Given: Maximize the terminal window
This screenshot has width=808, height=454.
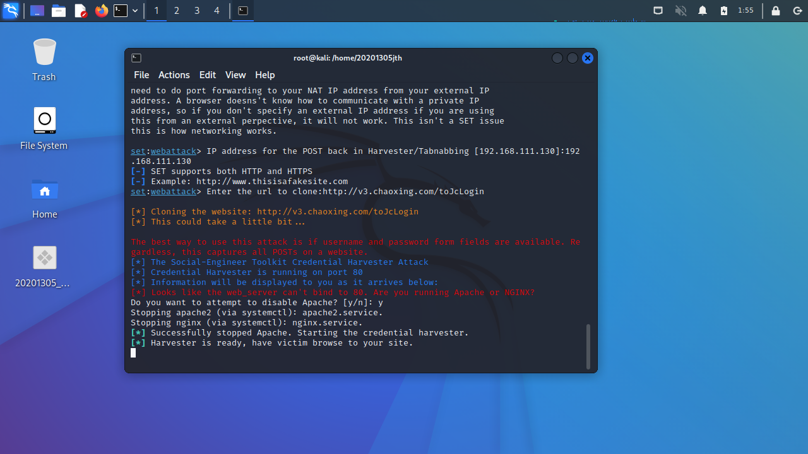Looking at the screenshot, I should coord(573,58).
